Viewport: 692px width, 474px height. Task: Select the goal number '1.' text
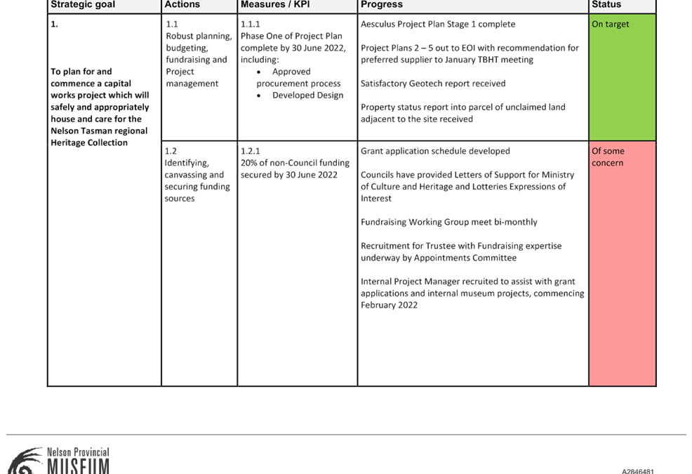coord(54,25)
